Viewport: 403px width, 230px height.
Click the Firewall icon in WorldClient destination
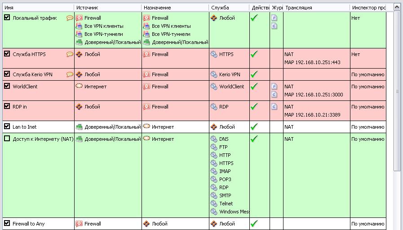pos(146,87)
